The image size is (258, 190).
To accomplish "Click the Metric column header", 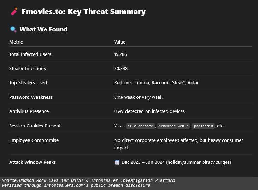I will [16, 42].
